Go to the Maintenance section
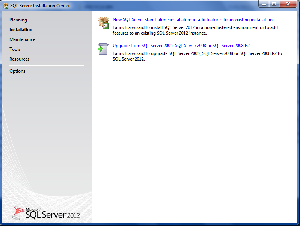This screenshot has width=300, height=226. pos(23,39)
